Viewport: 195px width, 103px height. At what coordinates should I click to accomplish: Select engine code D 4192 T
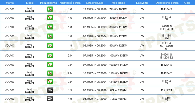click(x=167, y=90)
